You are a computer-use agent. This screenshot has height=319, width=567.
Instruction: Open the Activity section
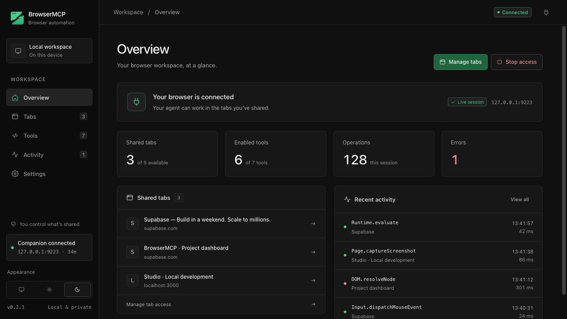click(49, 155)
